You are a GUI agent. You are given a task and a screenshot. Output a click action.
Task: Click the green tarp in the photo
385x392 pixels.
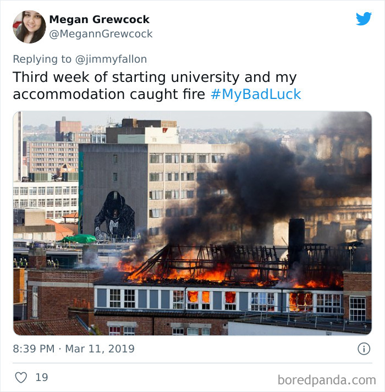click(x=80, y=239)
